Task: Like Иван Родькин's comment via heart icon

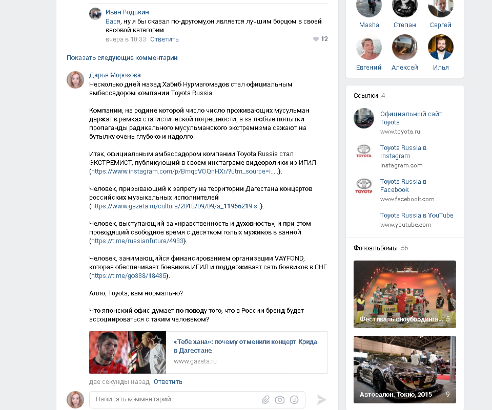Action: pos(316,39)
